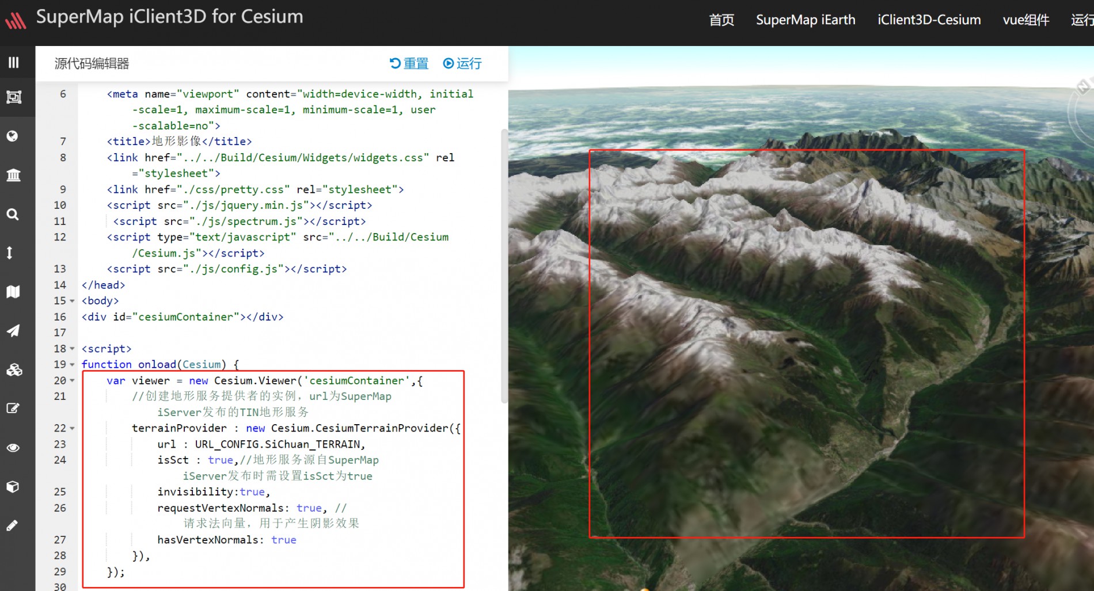Toggle the eye icon in the sidebar
Image resolution: width=1094 pixels, height=591 pixels.
(13, 447)
